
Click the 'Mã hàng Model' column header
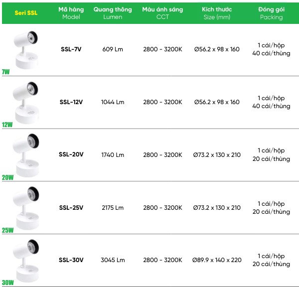pos(71,13)
